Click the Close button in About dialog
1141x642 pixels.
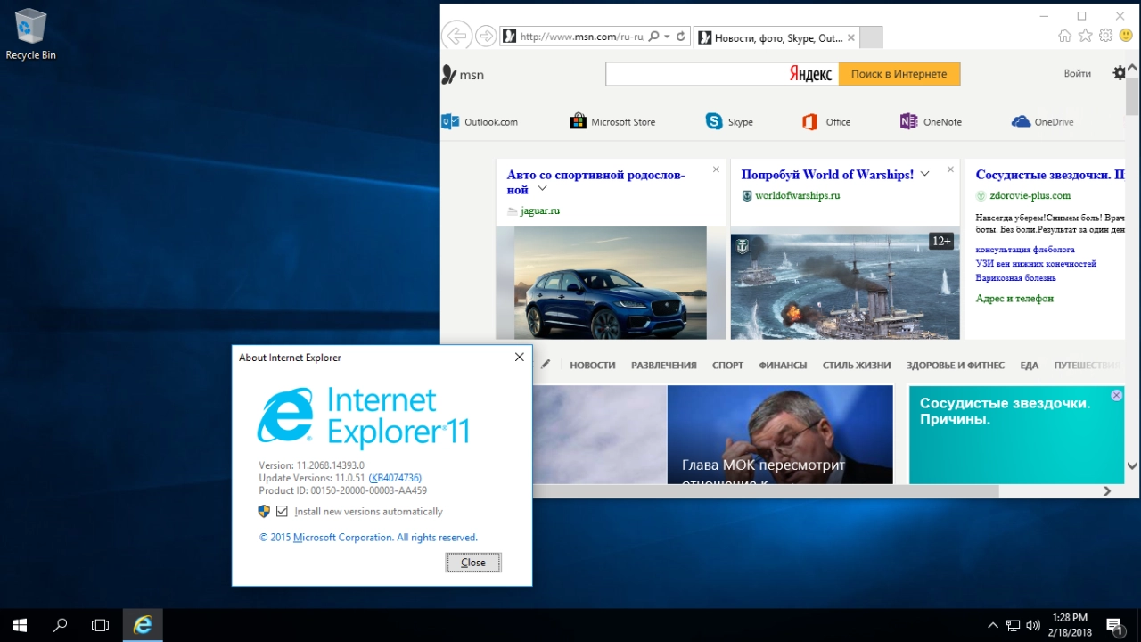(x=473, y=563)
